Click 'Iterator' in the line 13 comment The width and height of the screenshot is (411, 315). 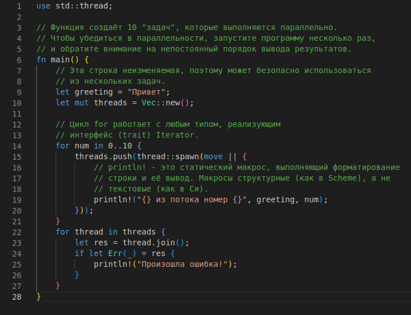click(175, 135)
